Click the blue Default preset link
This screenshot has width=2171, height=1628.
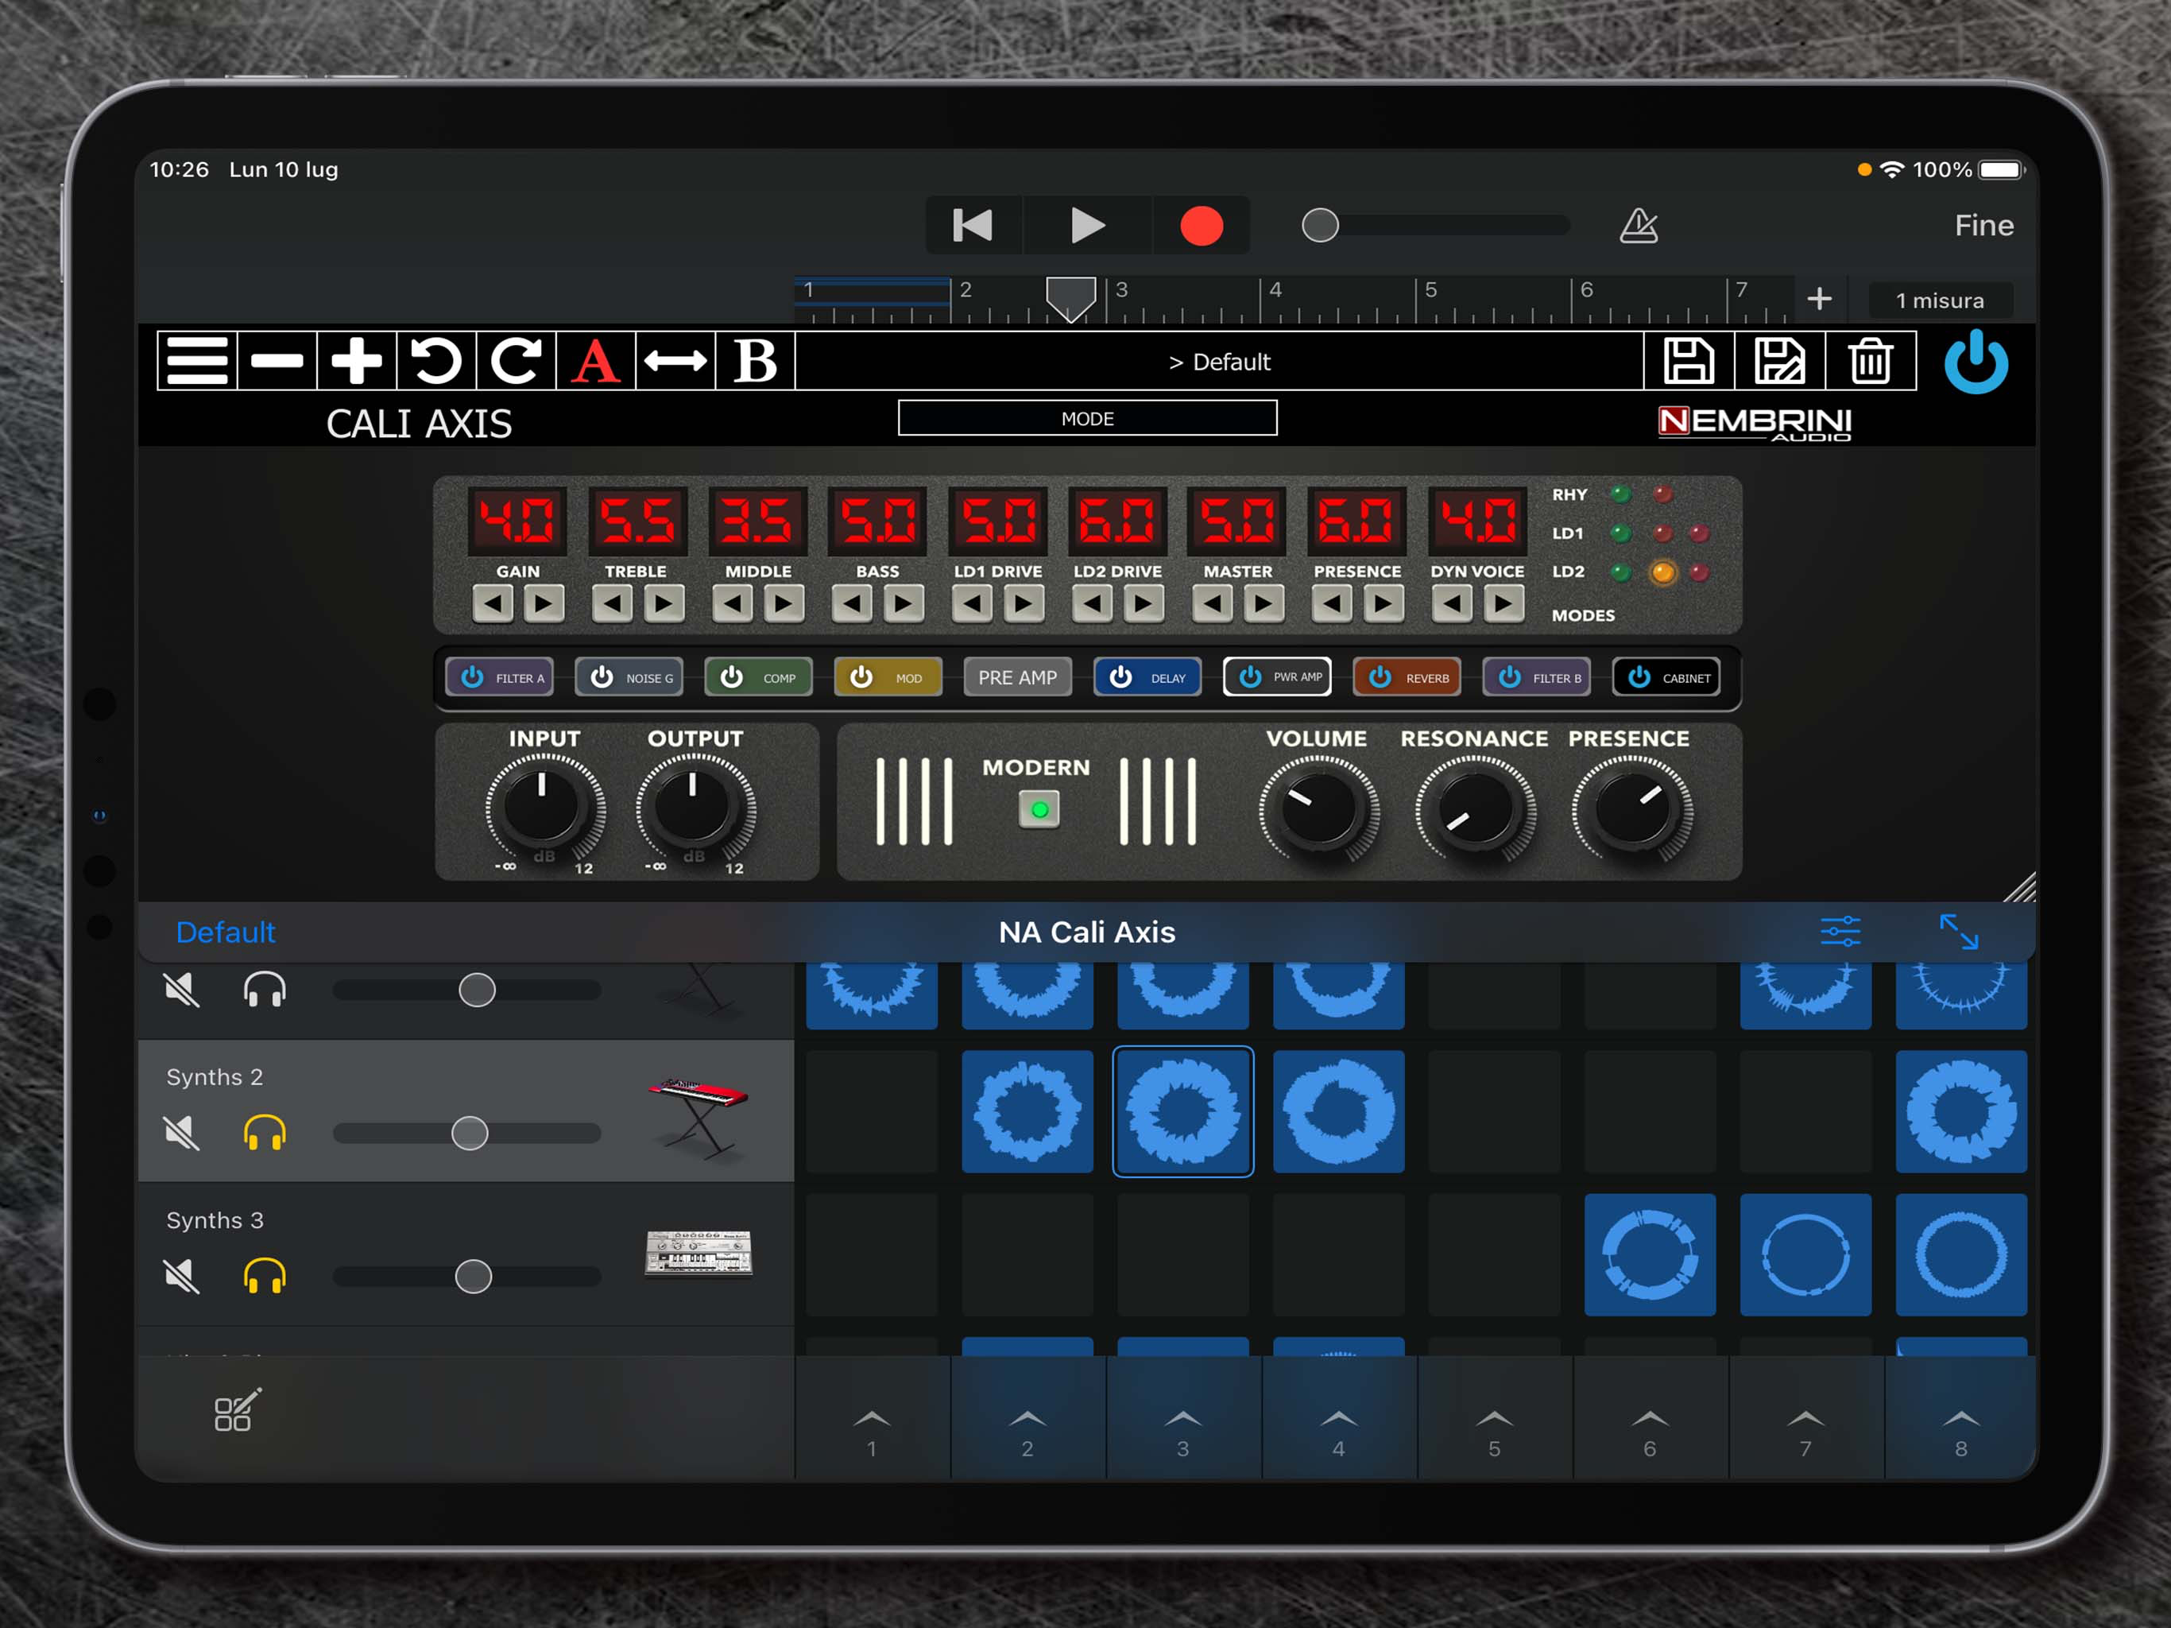tap(225, 932)
